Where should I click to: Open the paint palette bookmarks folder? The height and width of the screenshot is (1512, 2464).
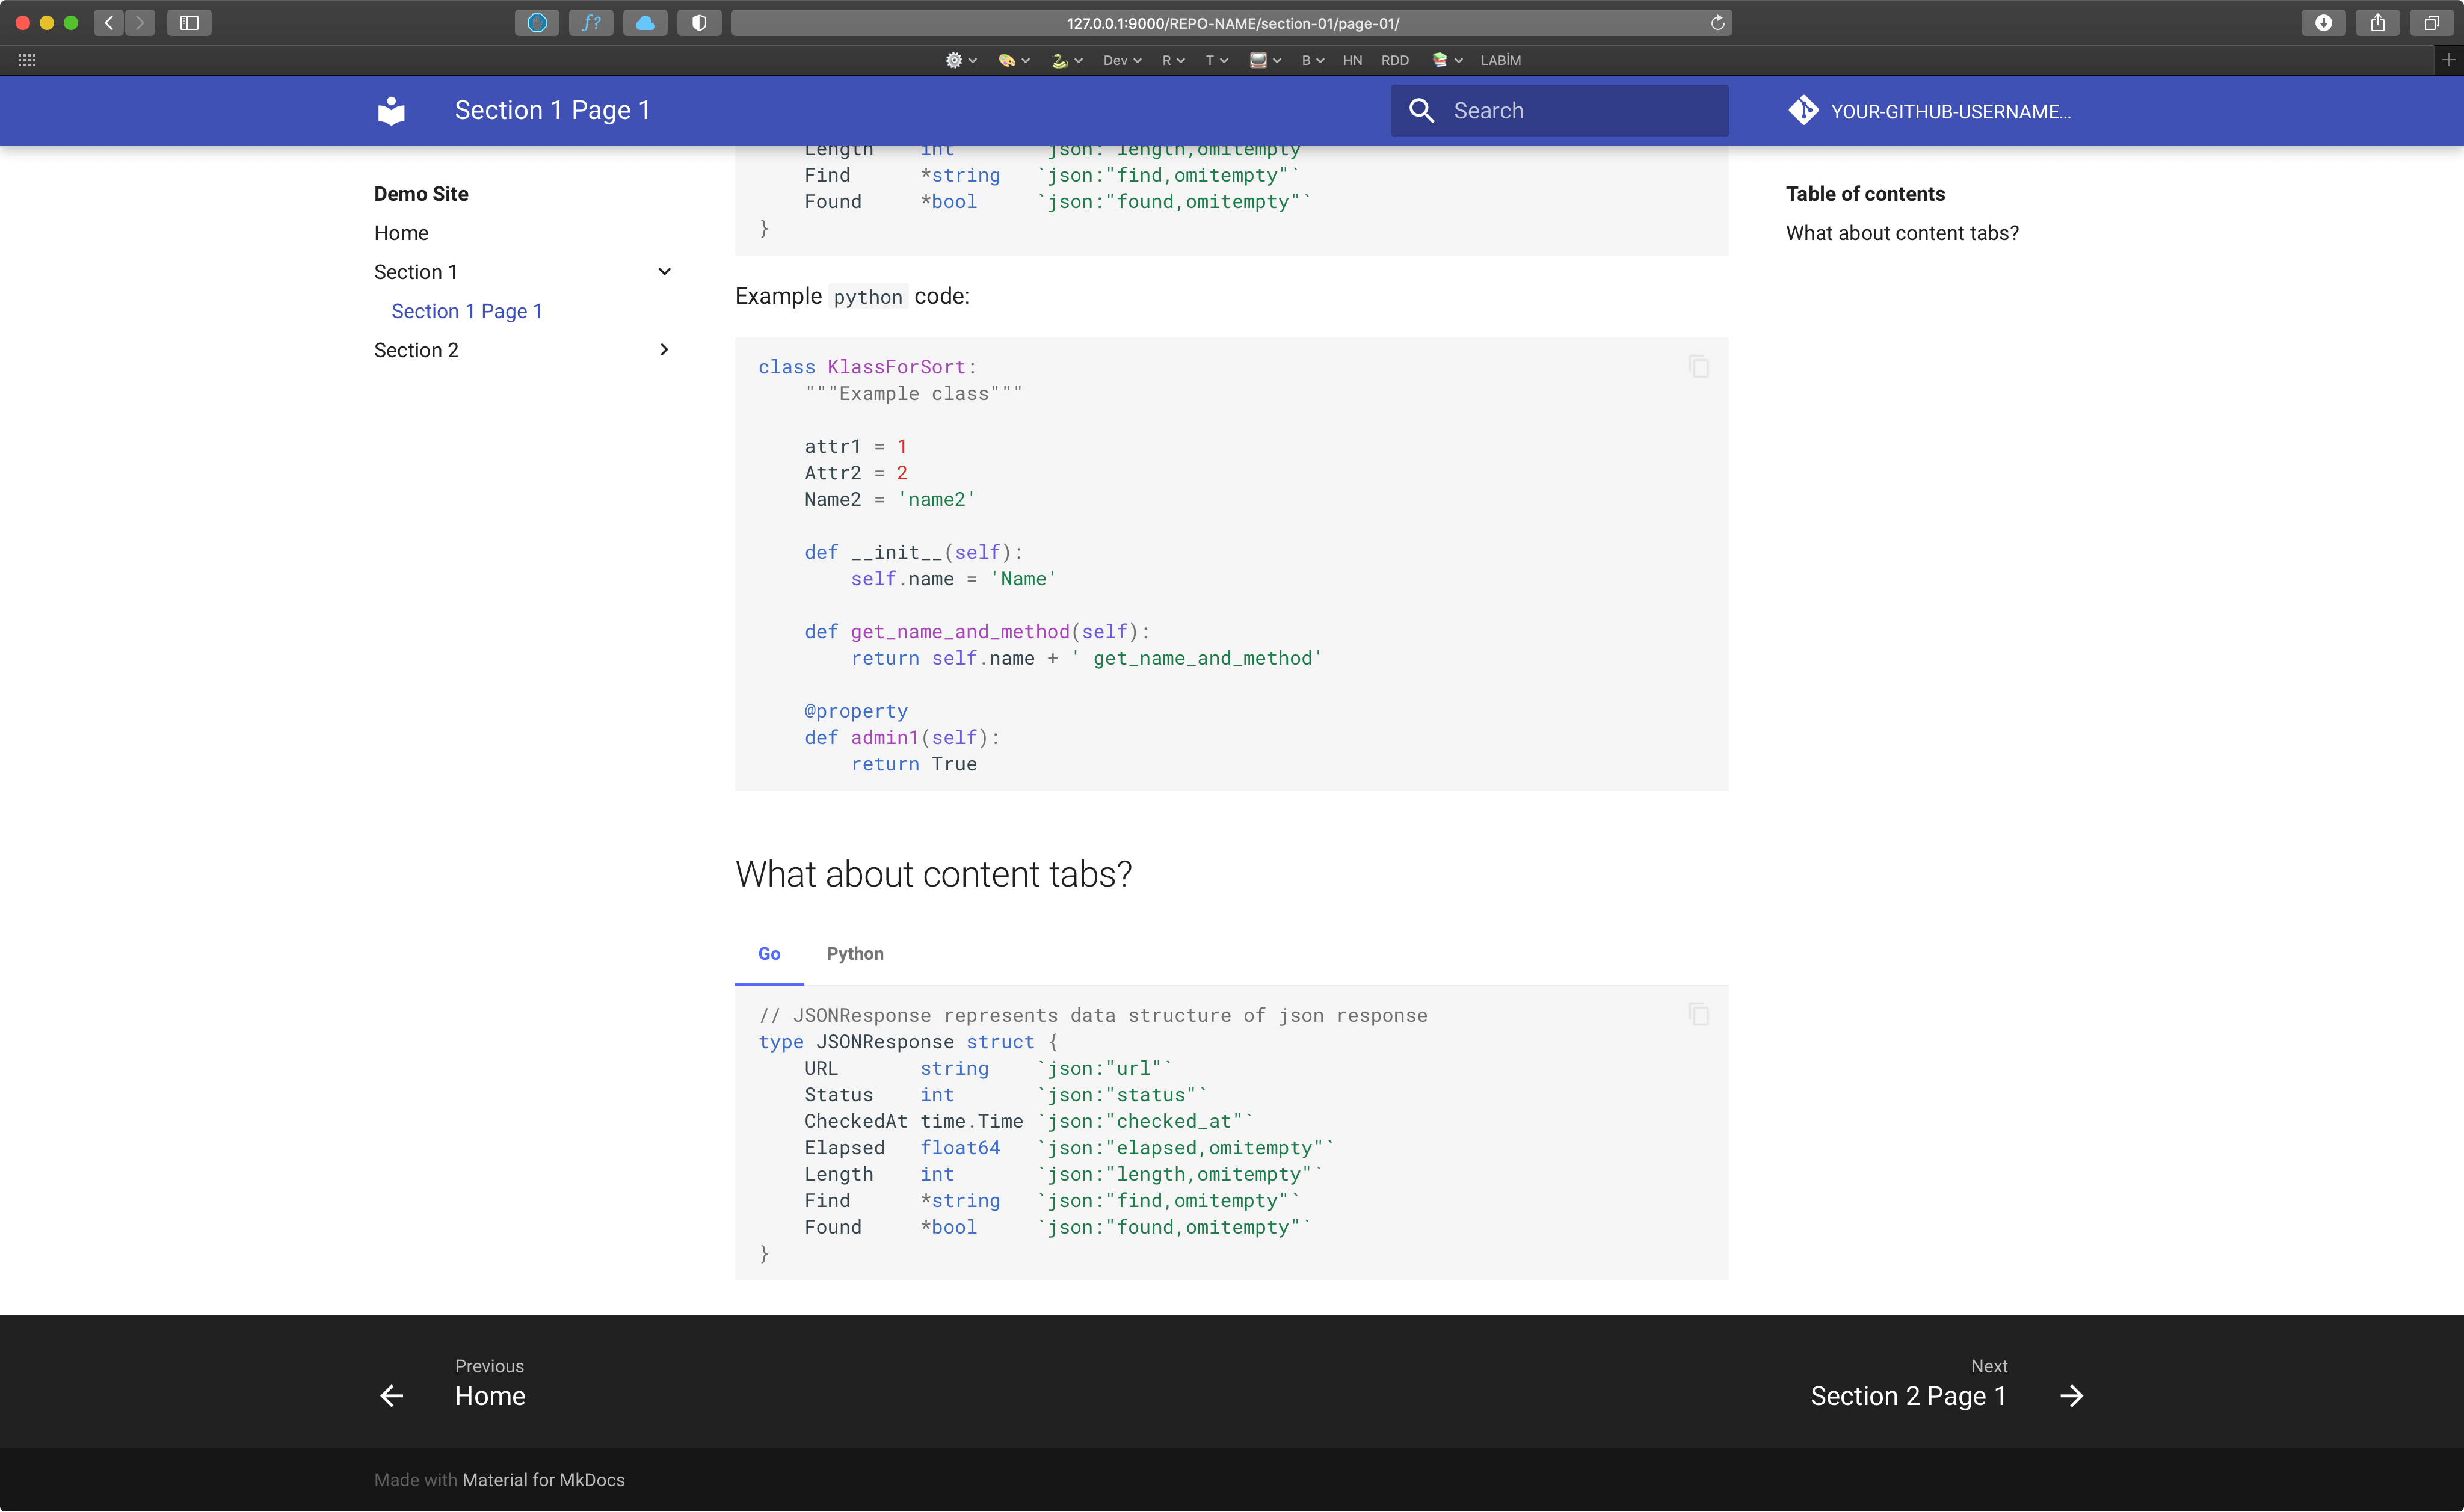click(x=1014, y=60)
